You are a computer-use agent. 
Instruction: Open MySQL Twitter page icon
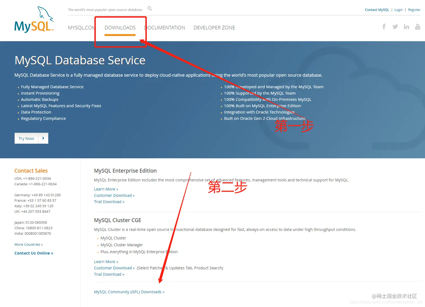point(395,27)
